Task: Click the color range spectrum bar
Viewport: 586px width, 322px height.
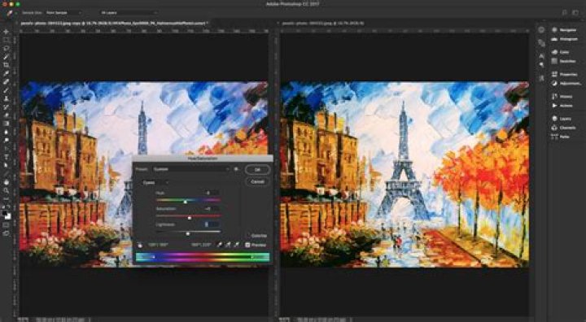Action: (x=202, y=257)
